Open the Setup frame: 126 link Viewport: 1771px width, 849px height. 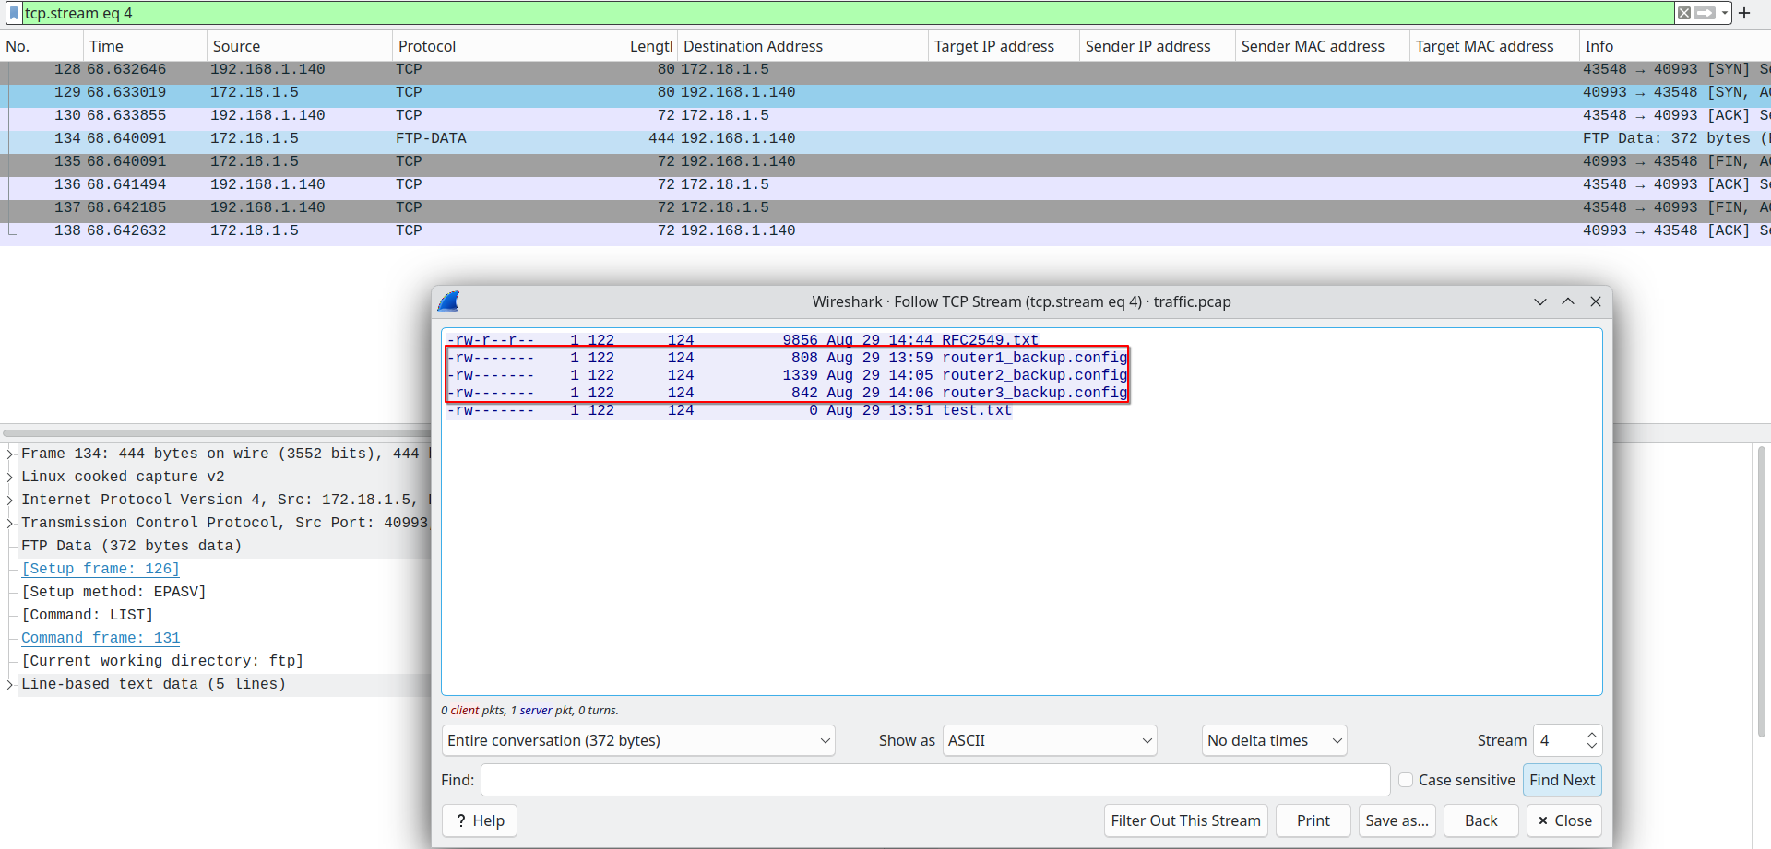[x=101, y=569]
